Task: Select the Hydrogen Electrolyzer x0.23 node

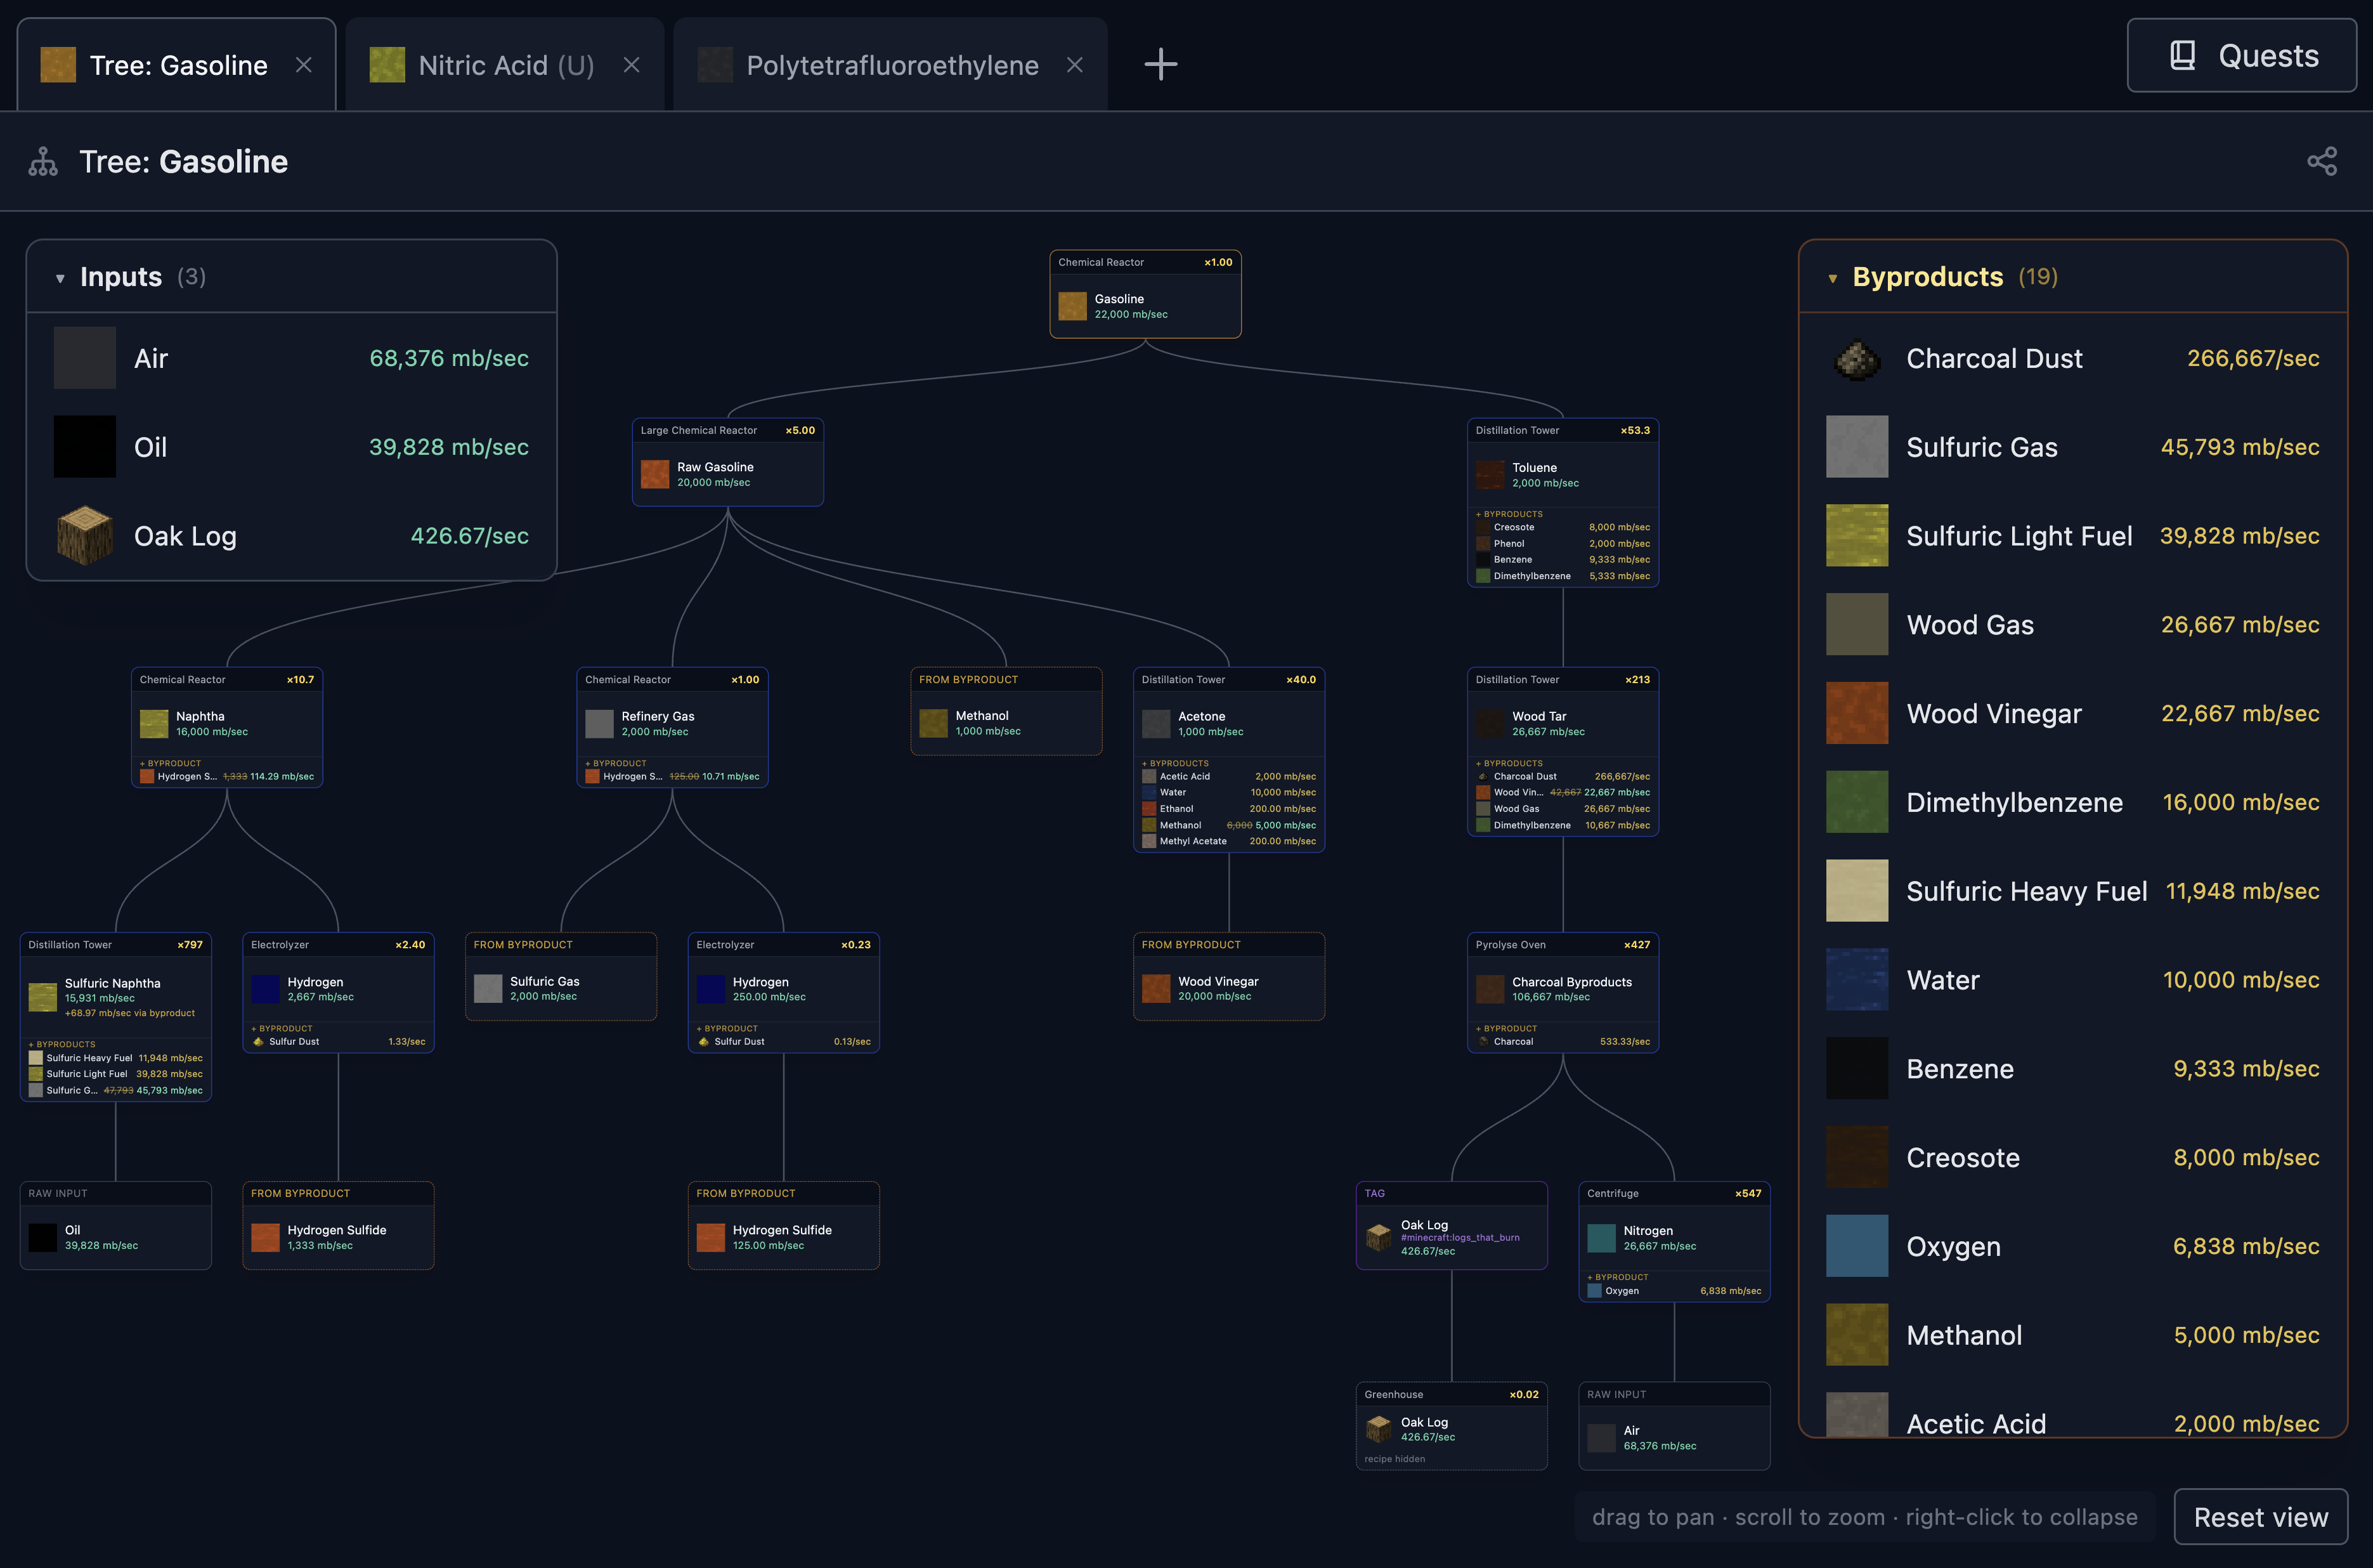Action: 784,992
